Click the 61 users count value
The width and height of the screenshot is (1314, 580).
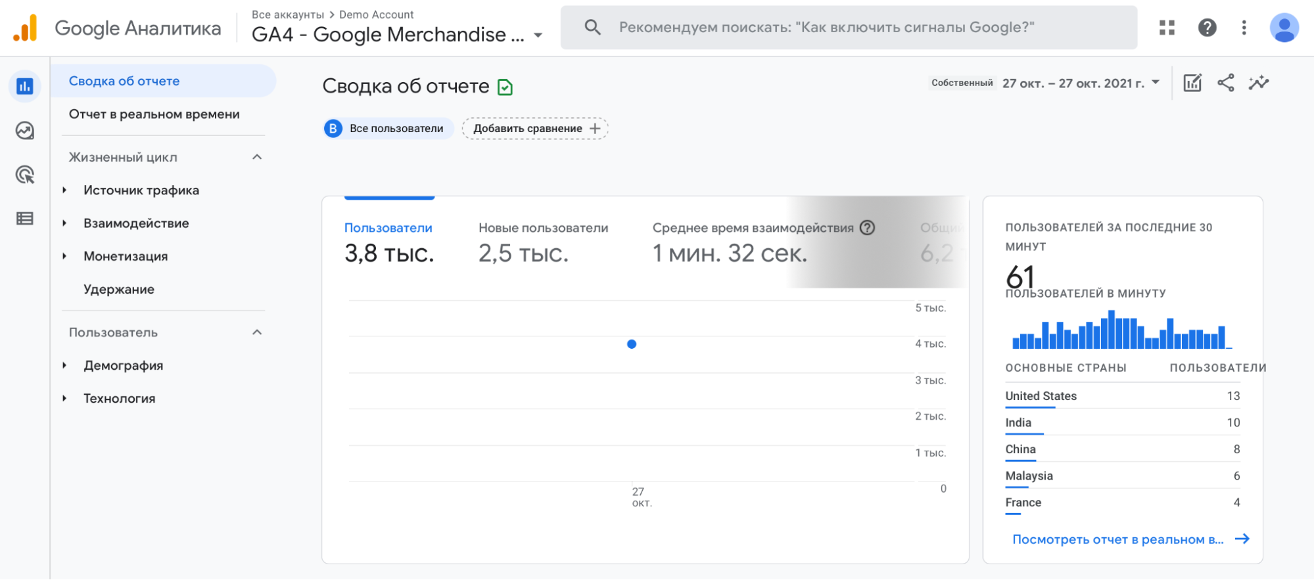[1020, 277]
